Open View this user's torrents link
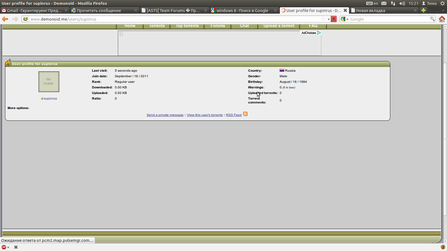Viewport: 447px width, 251px height. 205,115
